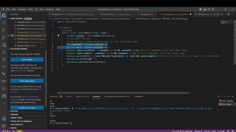The height and width of the screenshot is (132, 236).
Task: Click the Spaces: 4 indentation status entry
Action: [x=198, y=131]
